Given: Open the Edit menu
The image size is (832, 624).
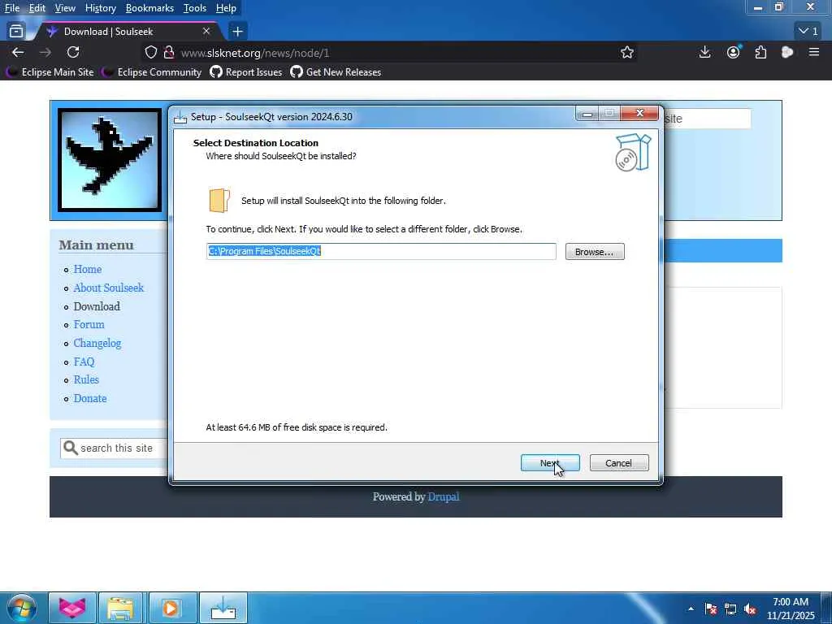Looking at the screenshot, I should [37, 8].
